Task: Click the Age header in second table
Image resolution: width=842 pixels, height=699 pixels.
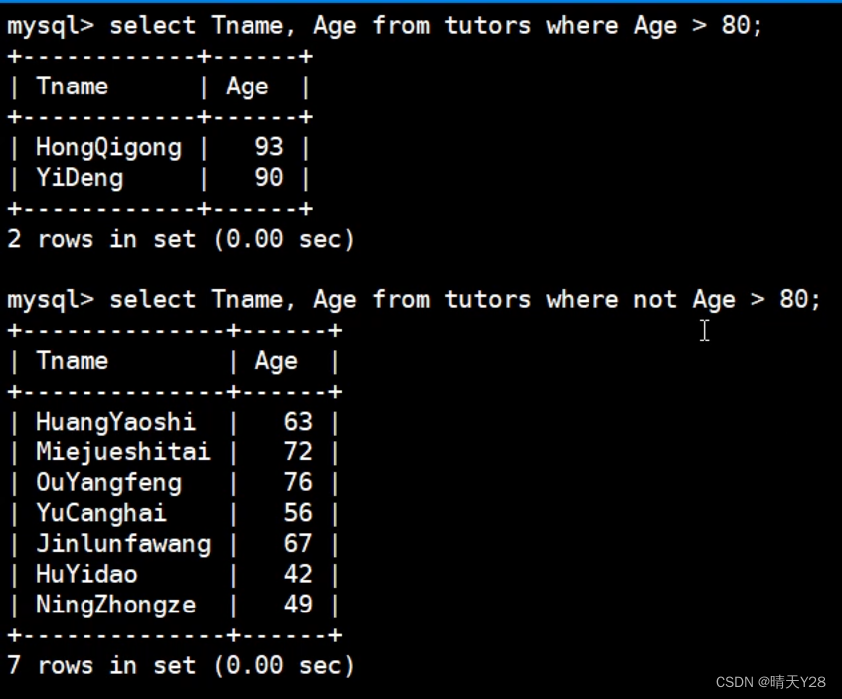Action: click(x=276, y=361)
